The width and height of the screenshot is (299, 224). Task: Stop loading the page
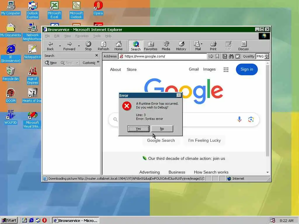88,46
